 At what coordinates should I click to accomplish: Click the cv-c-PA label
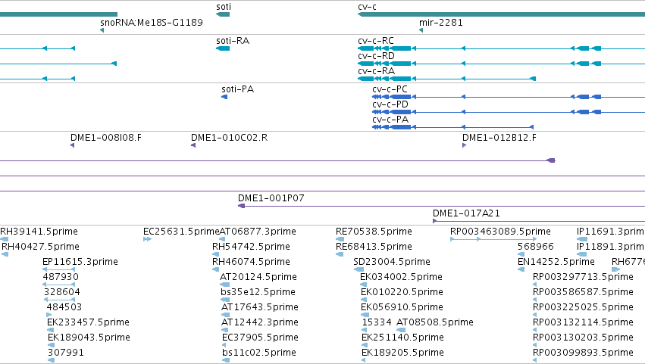[x=390, y=120]
